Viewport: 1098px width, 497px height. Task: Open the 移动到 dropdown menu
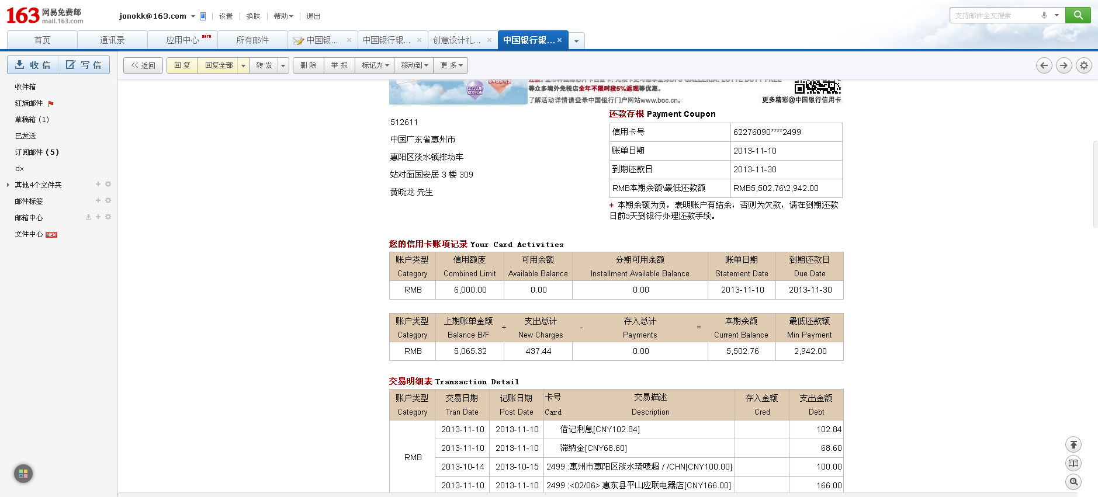point(414,65)
